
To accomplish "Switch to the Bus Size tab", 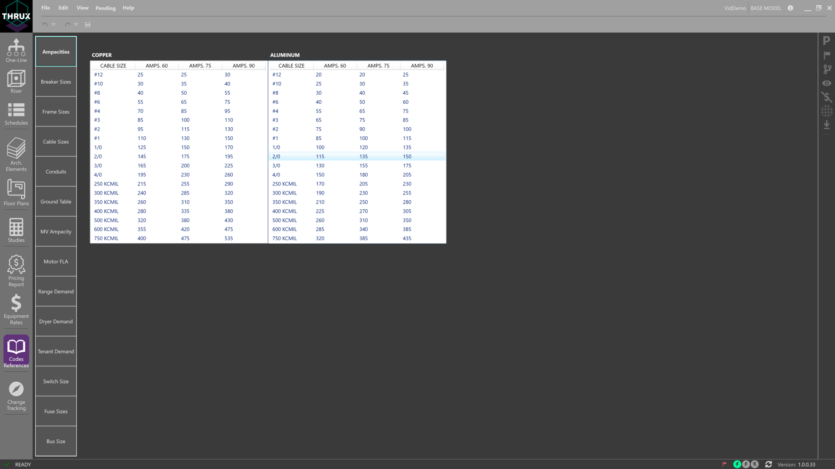I will (56, 441).
